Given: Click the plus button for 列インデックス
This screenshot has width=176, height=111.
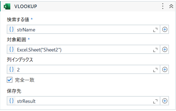Looking at the screenshot, I should (165, 69).
